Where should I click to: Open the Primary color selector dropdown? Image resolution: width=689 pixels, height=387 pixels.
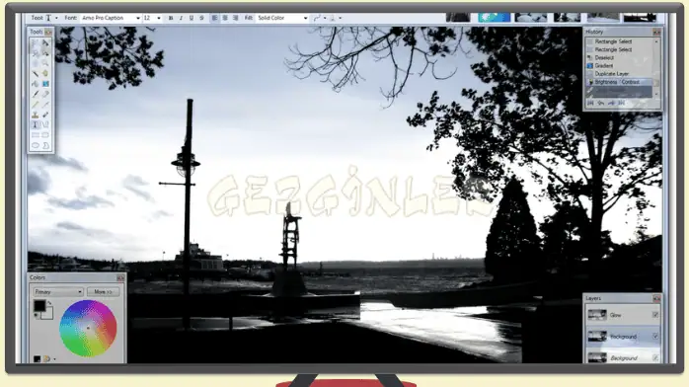(58, 291)
